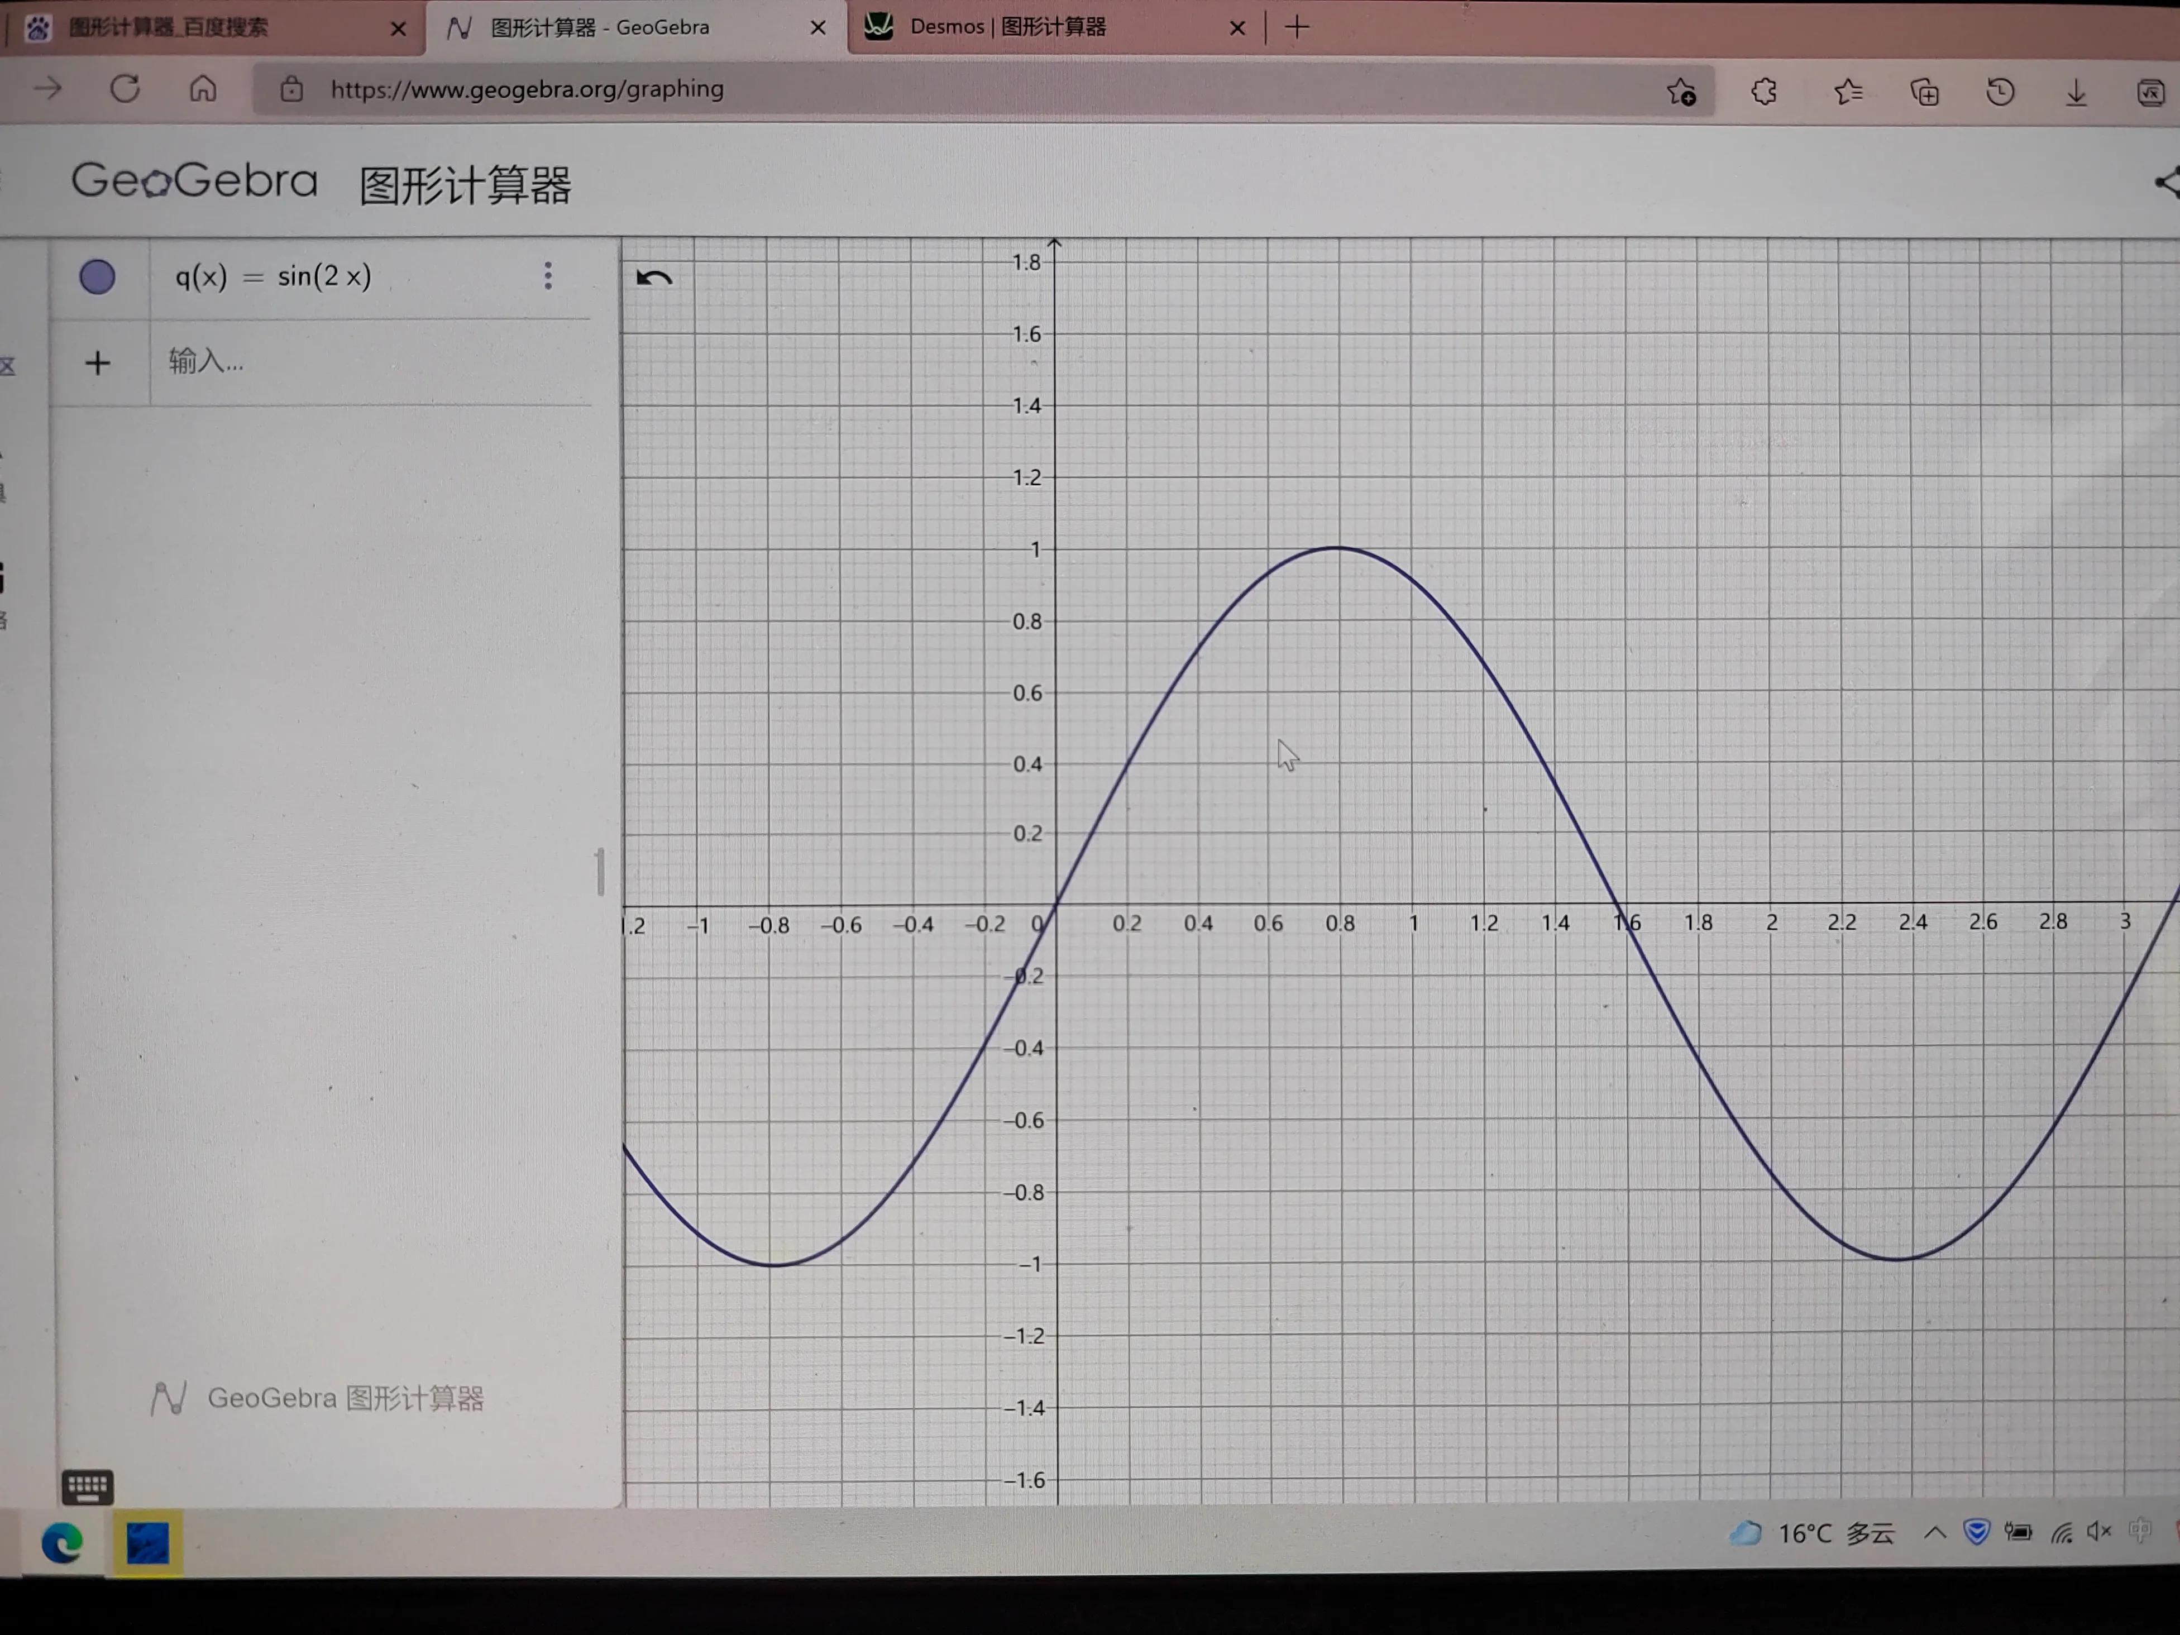
Task: Close the 百度搜索 tab
Action: (398, 28)
